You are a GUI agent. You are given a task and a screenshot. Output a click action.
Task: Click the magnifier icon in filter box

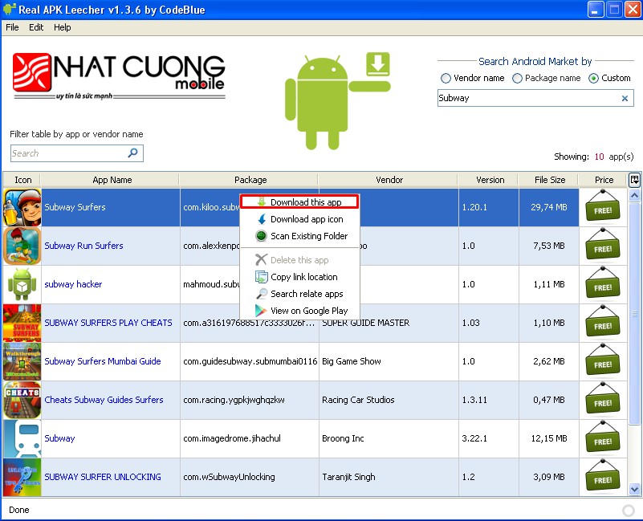133,153
